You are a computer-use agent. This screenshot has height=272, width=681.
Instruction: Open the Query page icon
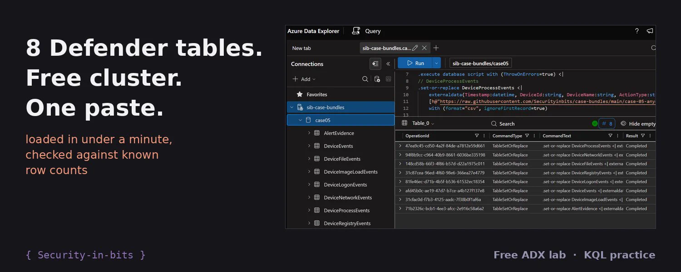click(x=356, y=31)
